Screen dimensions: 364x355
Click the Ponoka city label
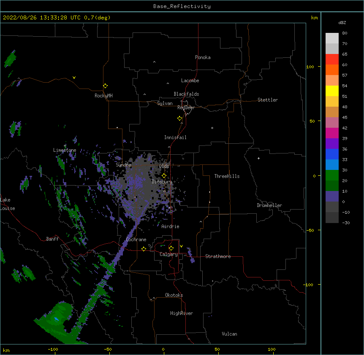click(203, 57)
